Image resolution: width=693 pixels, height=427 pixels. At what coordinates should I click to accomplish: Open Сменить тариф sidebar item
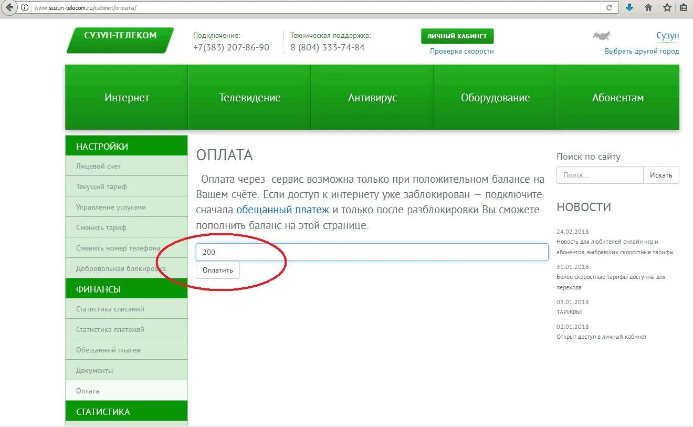127,227
